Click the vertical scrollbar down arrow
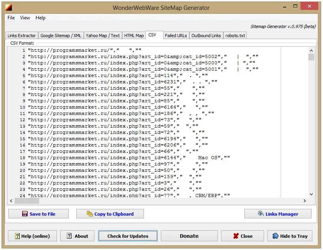 [x=311, y=194]
